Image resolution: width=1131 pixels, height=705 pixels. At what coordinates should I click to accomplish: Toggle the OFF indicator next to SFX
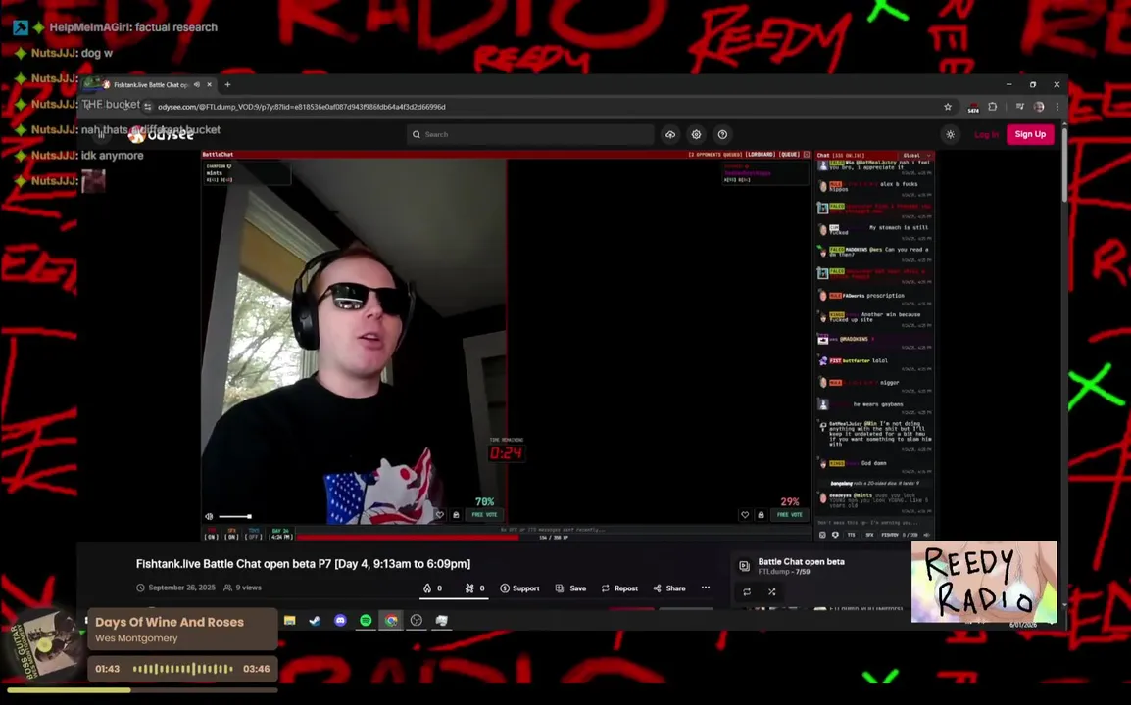[x=253, y=535]
